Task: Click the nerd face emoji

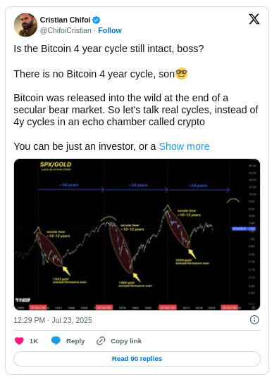Action: [x=182, y=74]
